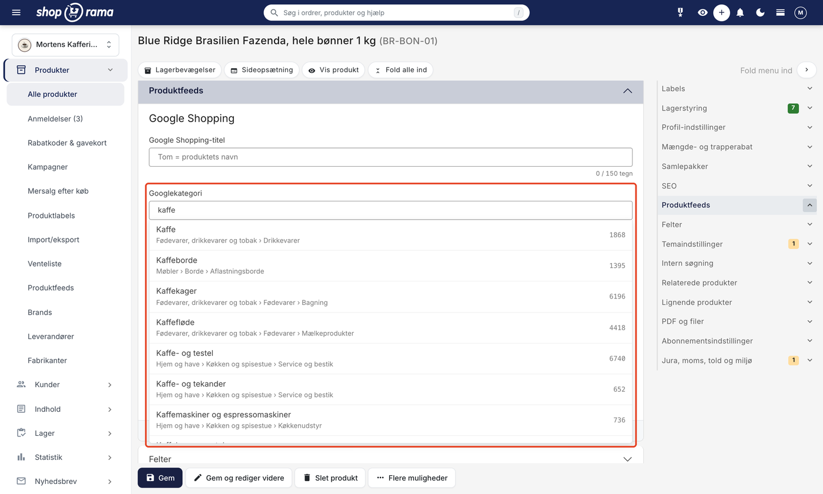Collapse Produktfeeds in the right section menu
This screenshot has width=823, height=494.
pyautogui.click(x=737, y=205)
